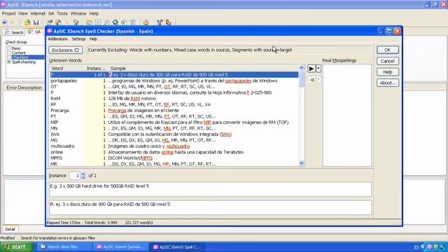Image resolution: width=448 pixels, height=252 pixels.
Task: Open the Settings menu in Spell Checker
Action: pos(78,39)
